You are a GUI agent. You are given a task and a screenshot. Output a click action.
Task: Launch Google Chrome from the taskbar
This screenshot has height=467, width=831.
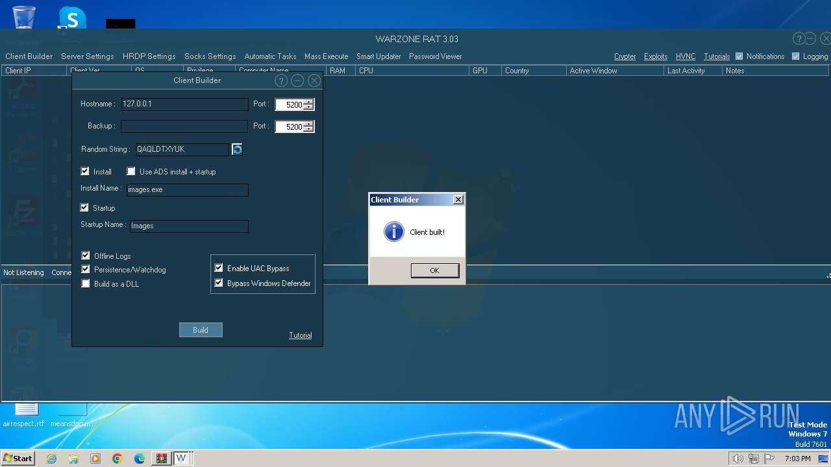click(118, 459)
